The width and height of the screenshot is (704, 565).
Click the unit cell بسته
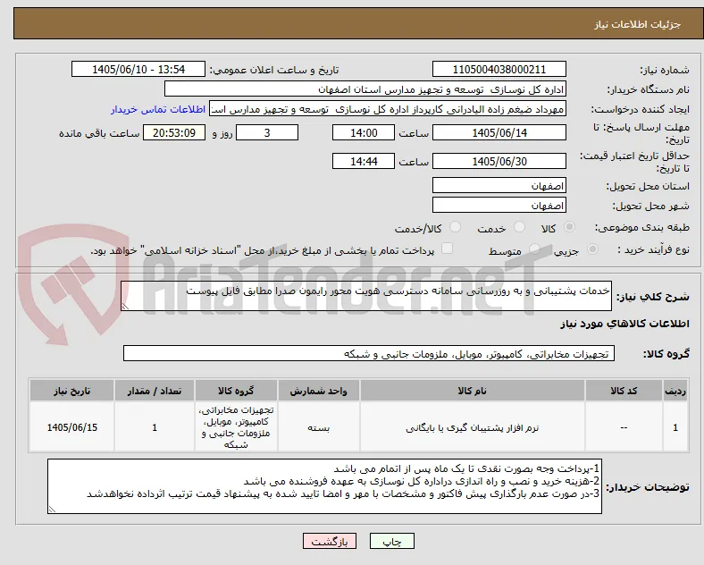pyautogui.click(x=319, y=428)
